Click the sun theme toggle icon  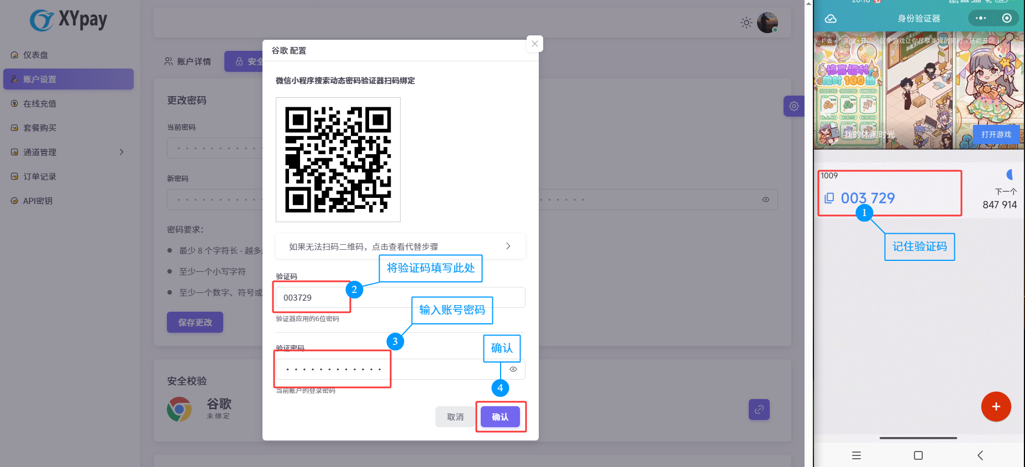point(746,23)
